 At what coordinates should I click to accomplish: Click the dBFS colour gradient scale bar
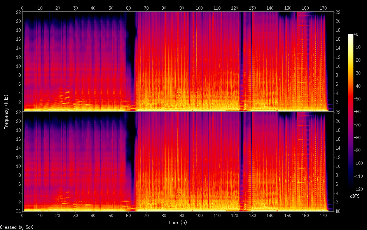(x=350, y=112)
